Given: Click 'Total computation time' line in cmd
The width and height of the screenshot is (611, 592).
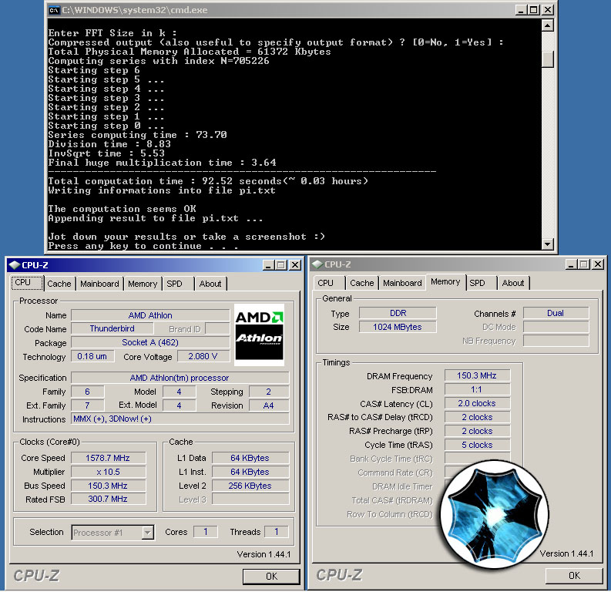Looking at the screenshot, I should coord(208,181).
